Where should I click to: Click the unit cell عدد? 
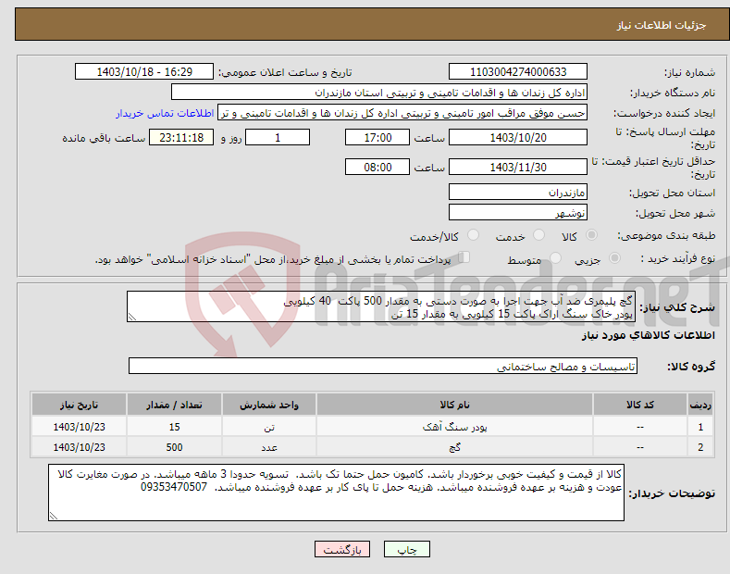click(x=269, y=447)
